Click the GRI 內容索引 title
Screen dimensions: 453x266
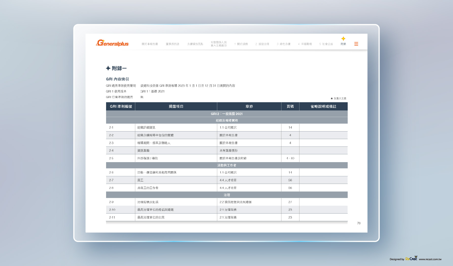tap(118, 79)
